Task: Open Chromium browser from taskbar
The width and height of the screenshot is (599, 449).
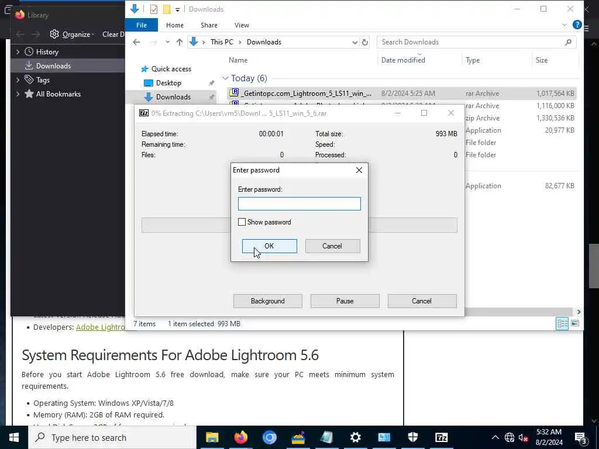Action: (x=269, y=437)
